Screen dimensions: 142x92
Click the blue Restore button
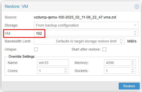click(x=129, y=86)
